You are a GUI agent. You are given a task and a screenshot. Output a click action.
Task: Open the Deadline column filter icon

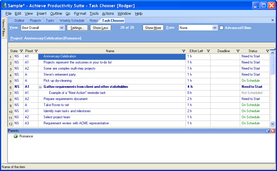[x=238, y=51]
